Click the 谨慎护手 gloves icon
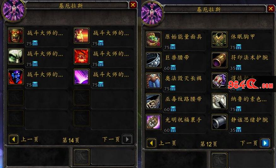The image size is (276, 168). (219, 81)
